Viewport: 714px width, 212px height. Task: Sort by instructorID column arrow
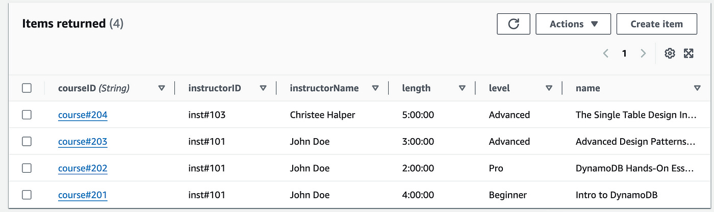[263, 88]
